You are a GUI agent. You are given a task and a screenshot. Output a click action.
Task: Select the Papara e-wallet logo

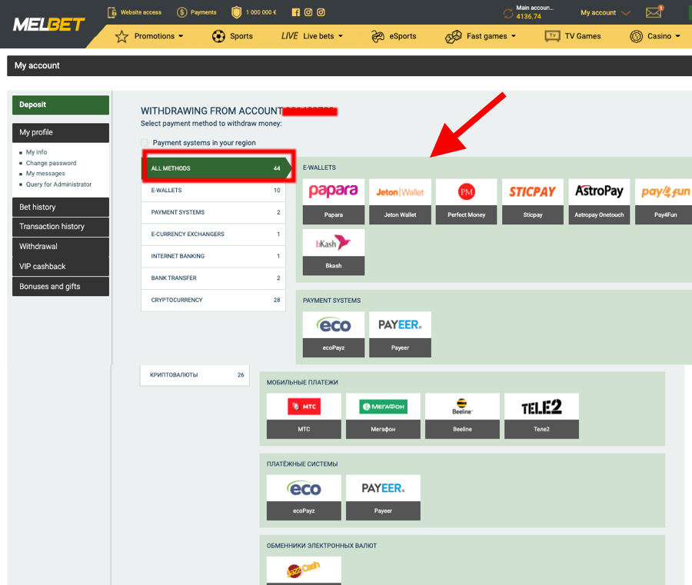pos(334,192)
